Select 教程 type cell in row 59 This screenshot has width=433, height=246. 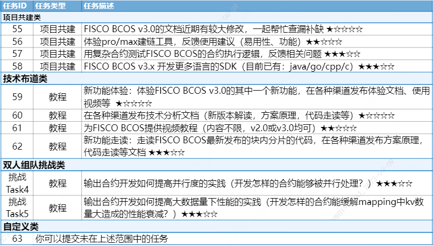57,97
